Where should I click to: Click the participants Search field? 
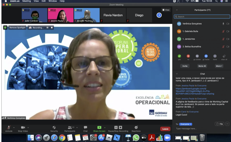click(202, 16)
